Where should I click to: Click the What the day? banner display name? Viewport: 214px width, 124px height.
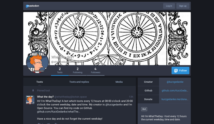[62, 57]
